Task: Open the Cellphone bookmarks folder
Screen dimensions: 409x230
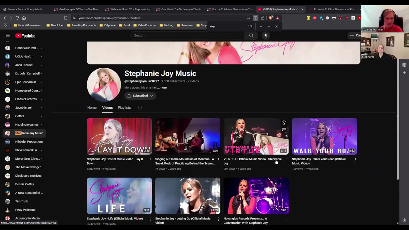Action: pyautogui.click(x=107, y=25)
